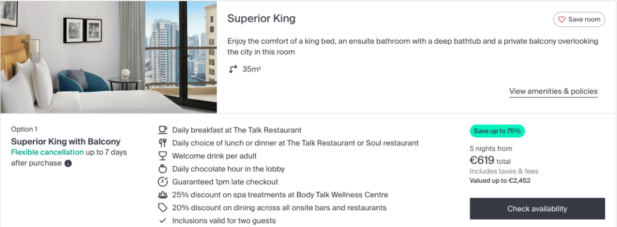
Task: Click the Superior King room heading
Action: 261,18
